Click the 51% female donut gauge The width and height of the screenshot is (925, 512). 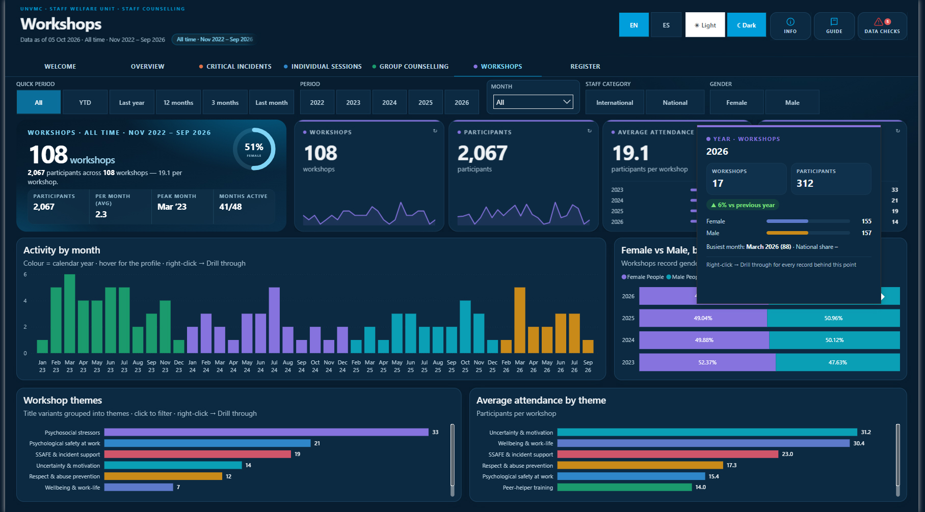(254, 149)
